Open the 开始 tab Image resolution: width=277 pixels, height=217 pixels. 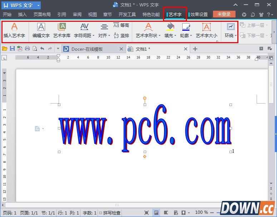[7, 15]
